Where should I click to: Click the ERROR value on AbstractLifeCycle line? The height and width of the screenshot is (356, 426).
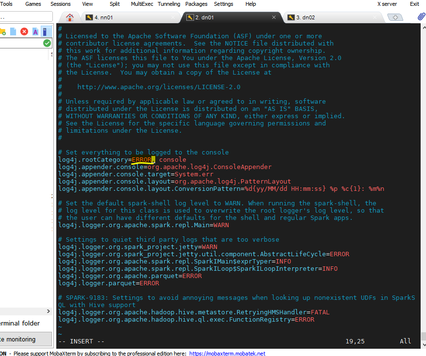[340, 254]
